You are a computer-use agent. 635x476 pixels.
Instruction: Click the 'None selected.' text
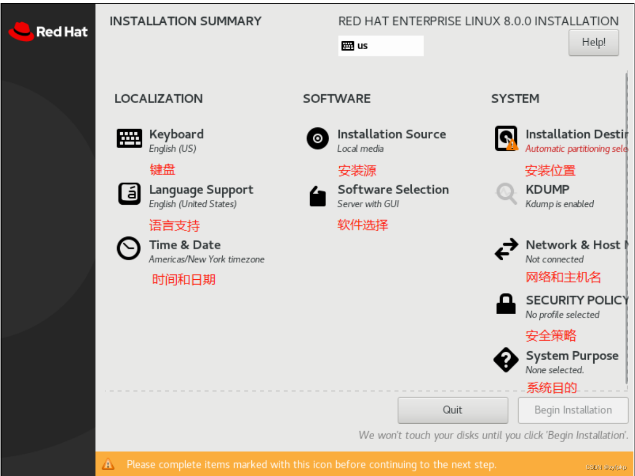pos(555,370)
